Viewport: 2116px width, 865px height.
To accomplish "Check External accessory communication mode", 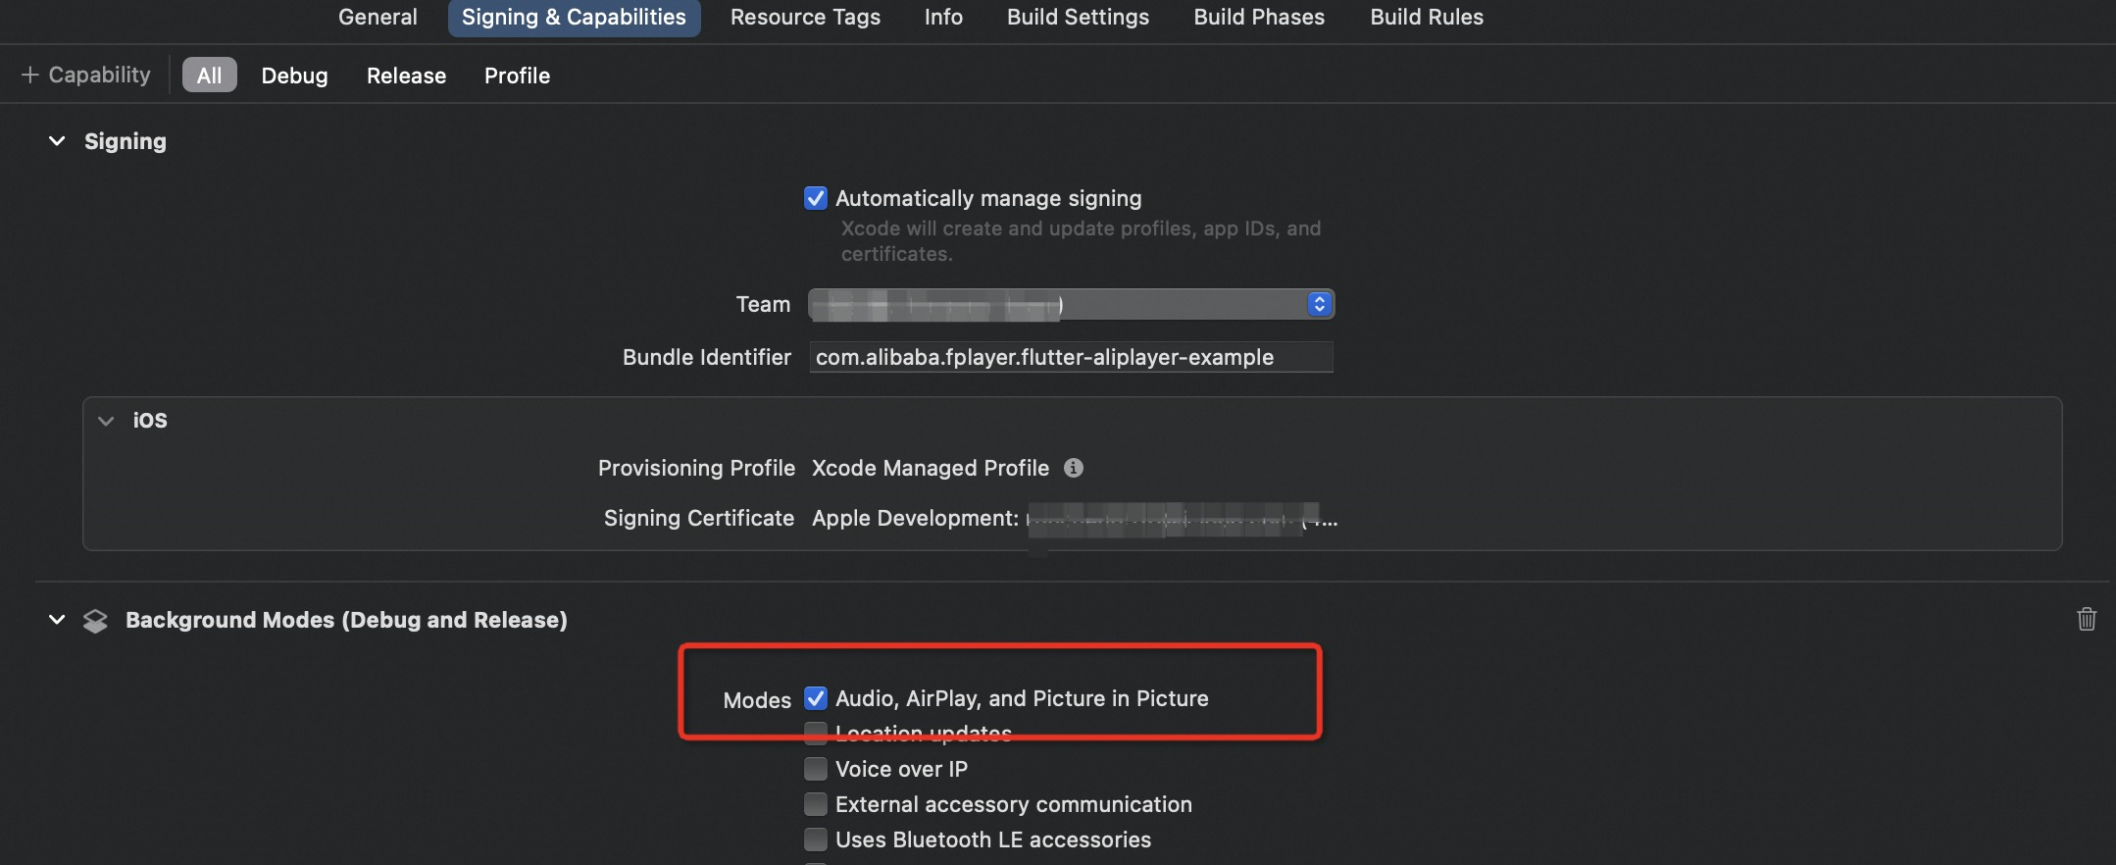I will [815, 804].
